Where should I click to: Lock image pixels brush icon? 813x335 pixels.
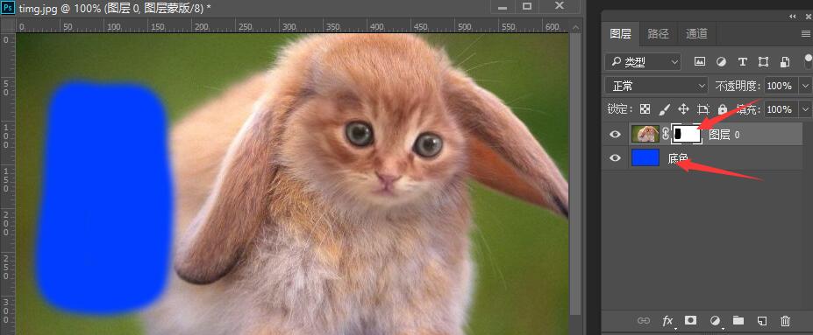tap(664, 109)
